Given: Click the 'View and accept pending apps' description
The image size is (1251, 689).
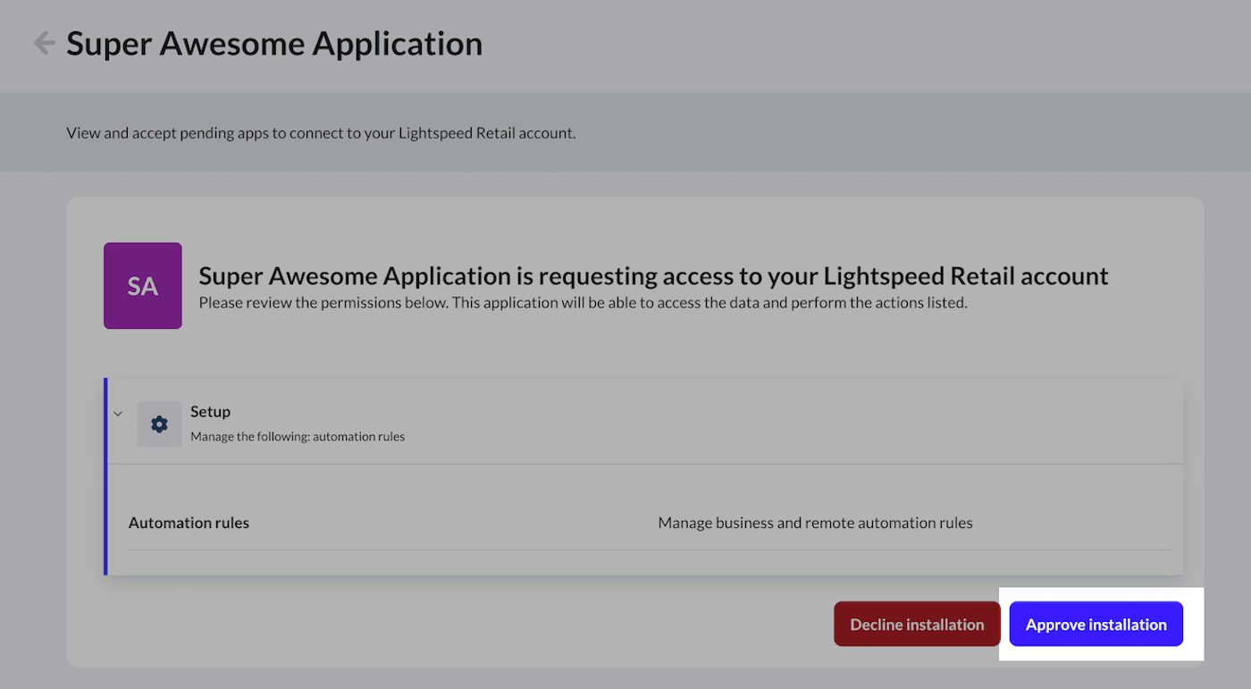Looking at the screenshot, I should coord(321,133).
